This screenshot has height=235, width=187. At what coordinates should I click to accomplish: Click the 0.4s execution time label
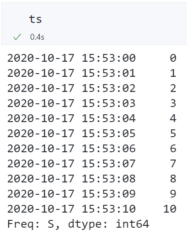tap(37, 37)
